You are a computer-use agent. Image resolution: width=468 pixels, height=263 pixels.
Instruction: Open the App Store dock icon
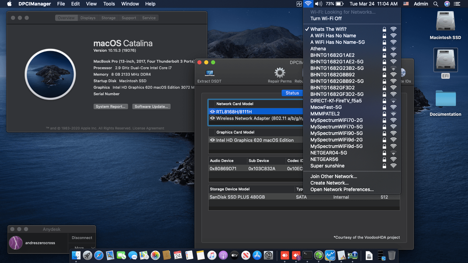257,255
